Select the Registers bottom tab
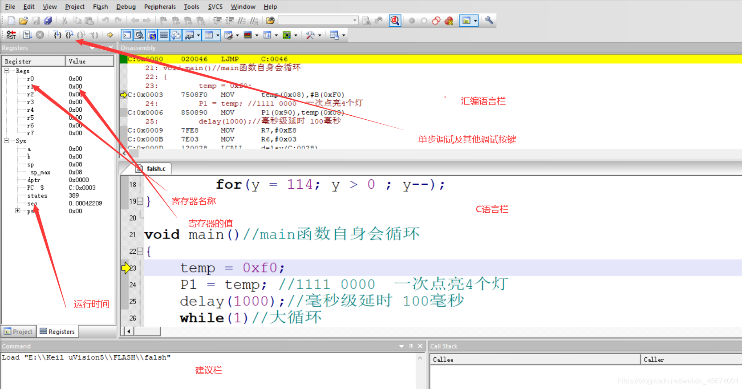Viewport: 742px width, 389px height. (57, 332)
